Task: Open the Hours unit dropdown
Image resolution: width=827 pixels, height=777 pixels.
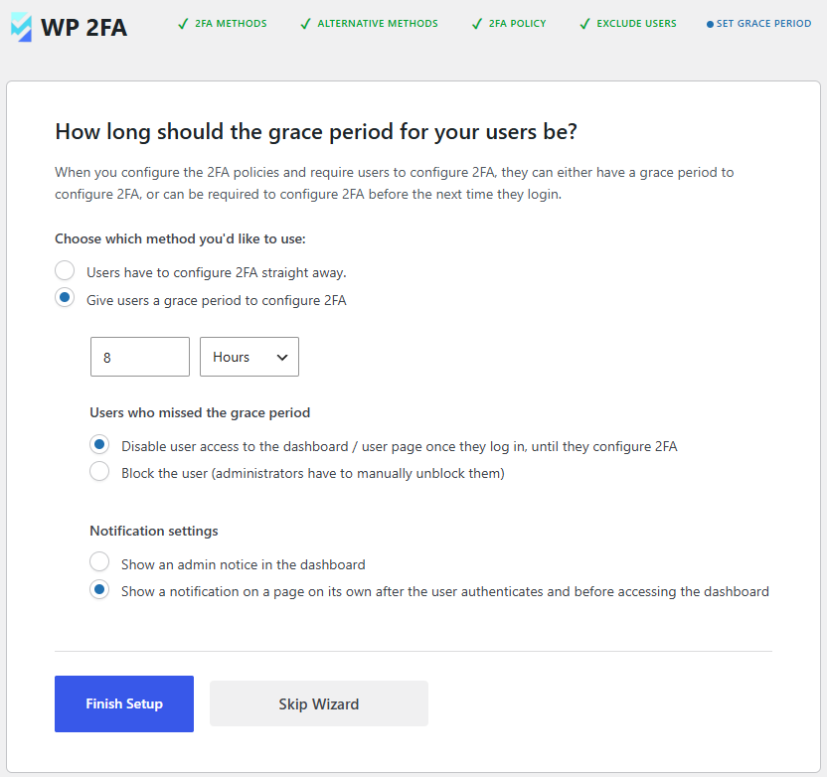Action: tap(249, 357)
